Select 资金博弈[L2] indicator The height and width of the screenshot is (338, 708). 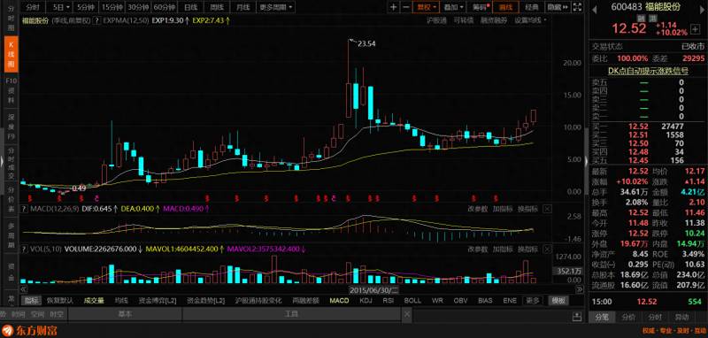(158, 301)
